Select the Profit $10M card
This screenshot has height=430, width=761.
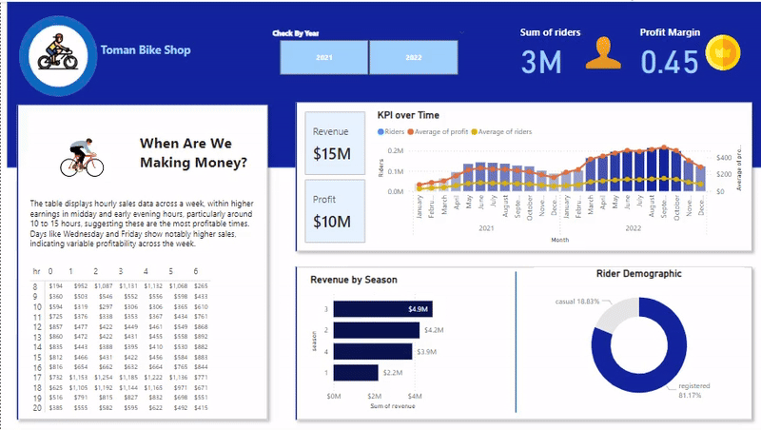click(x=335, y=210)
